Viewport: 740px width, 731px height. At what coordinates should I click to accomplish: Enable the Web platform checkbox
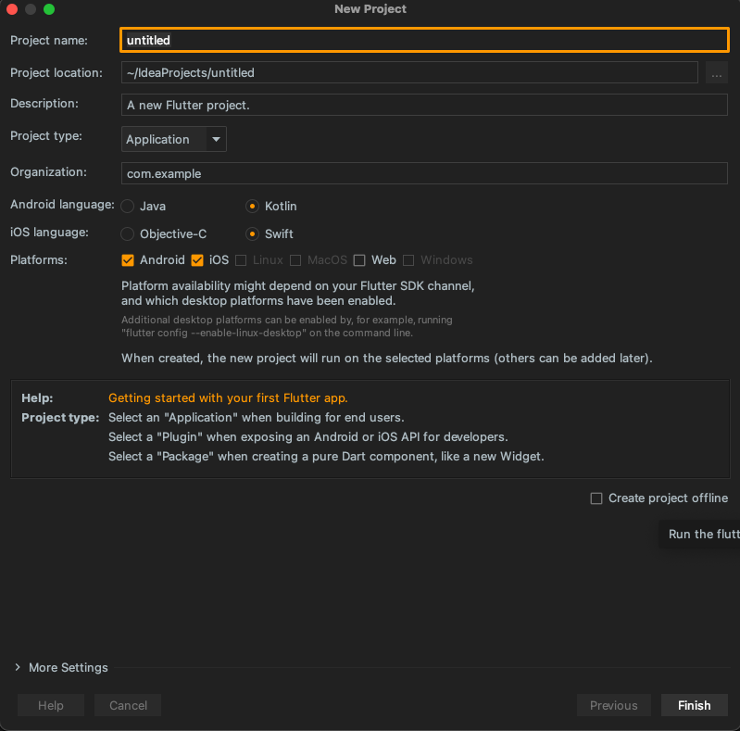coord(359,260)
